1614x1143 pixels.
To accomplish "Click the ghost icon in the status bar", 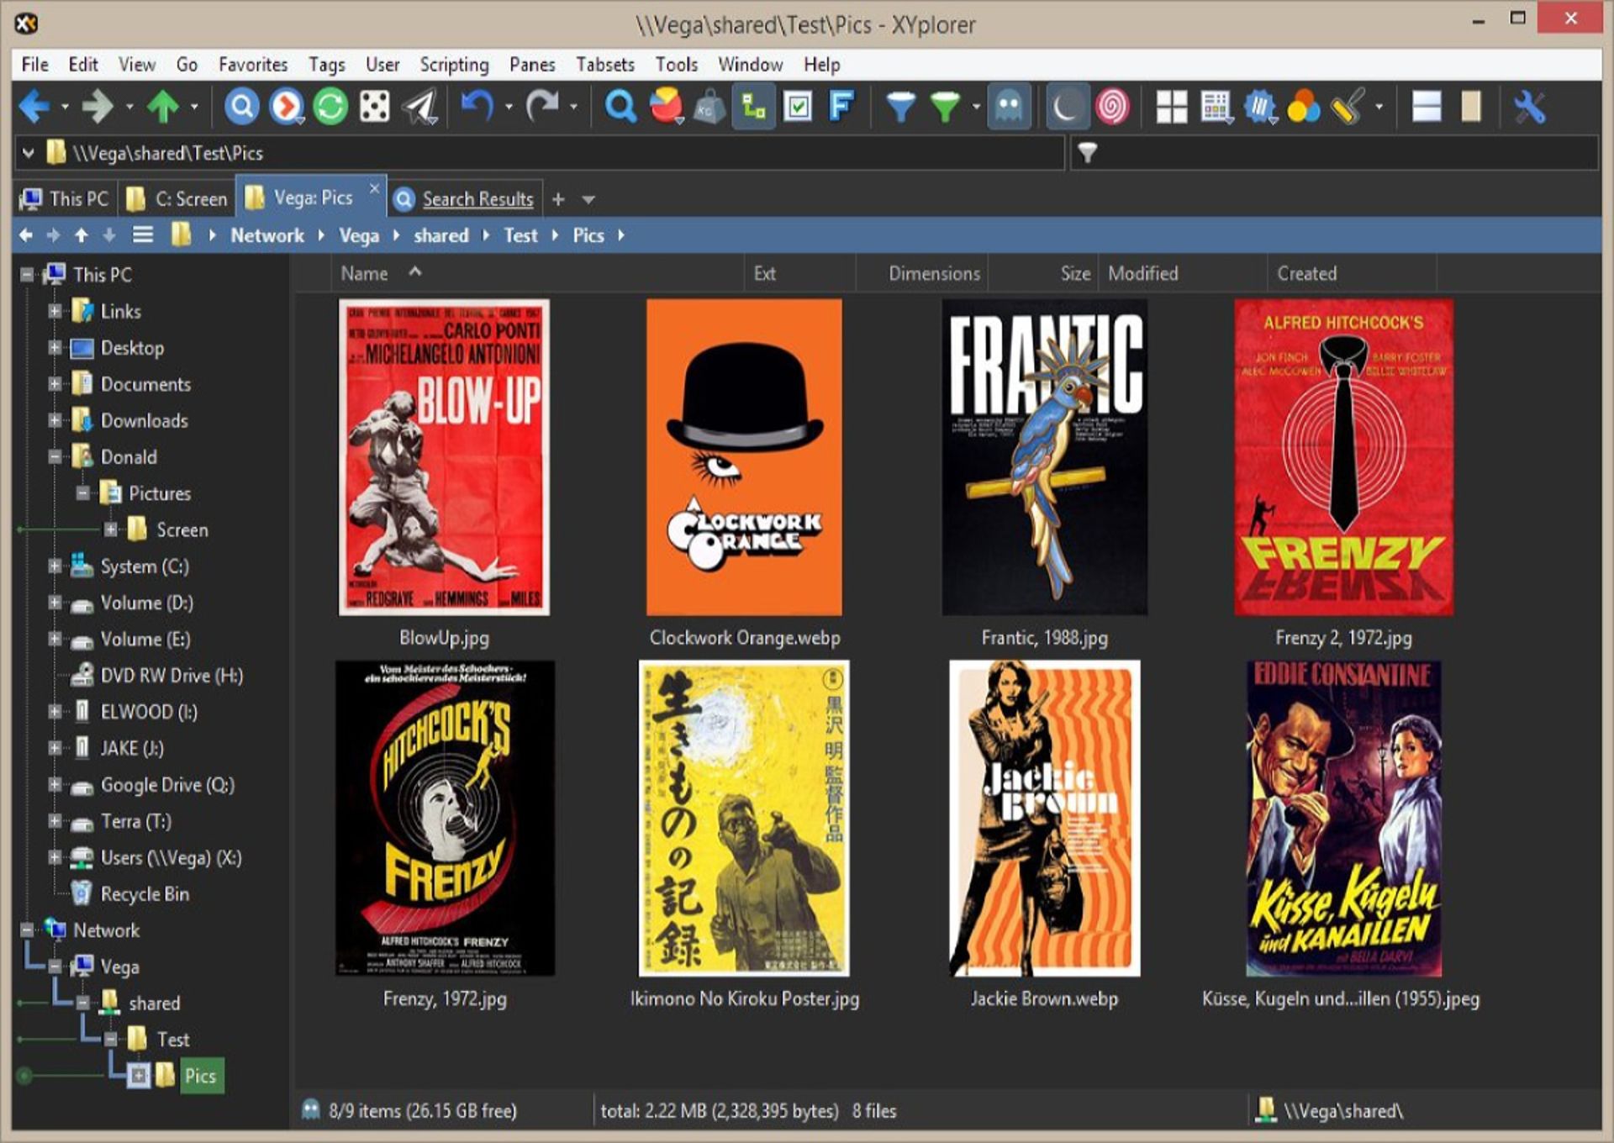I will (x=312, y=1109).
